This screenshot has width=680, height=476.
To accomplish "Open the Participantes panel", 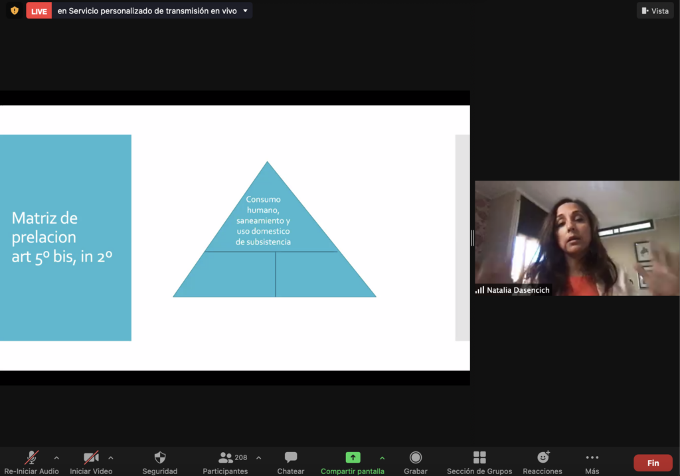I will coord(226,458).
